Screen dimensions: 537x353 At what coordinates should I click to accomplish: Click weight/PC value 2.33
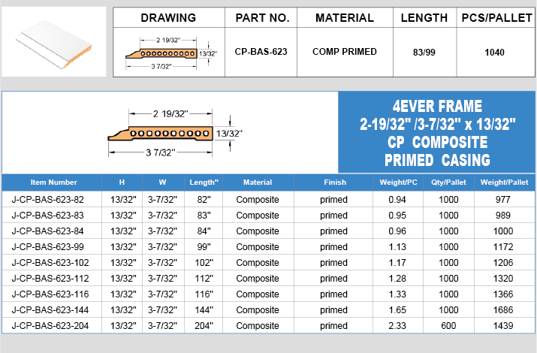397,325
